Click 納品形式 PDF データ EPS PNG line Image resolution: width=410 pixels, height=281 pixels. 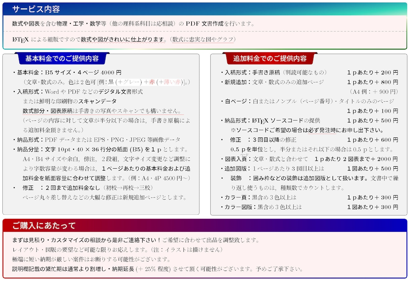tap(96, 140)
